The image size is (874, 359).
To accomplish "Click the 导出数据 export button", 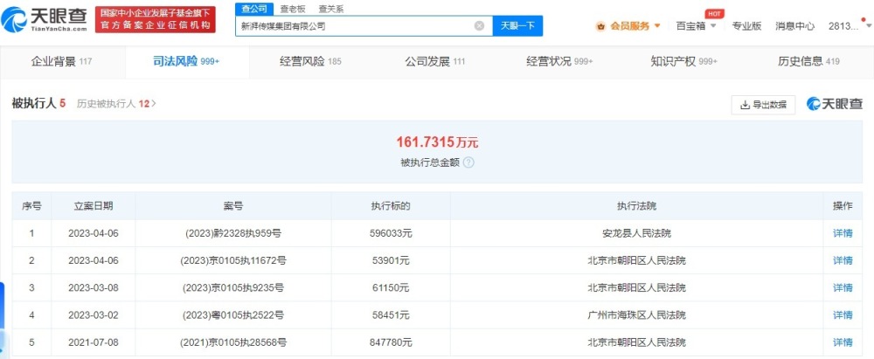I will (x=763, y=104).
